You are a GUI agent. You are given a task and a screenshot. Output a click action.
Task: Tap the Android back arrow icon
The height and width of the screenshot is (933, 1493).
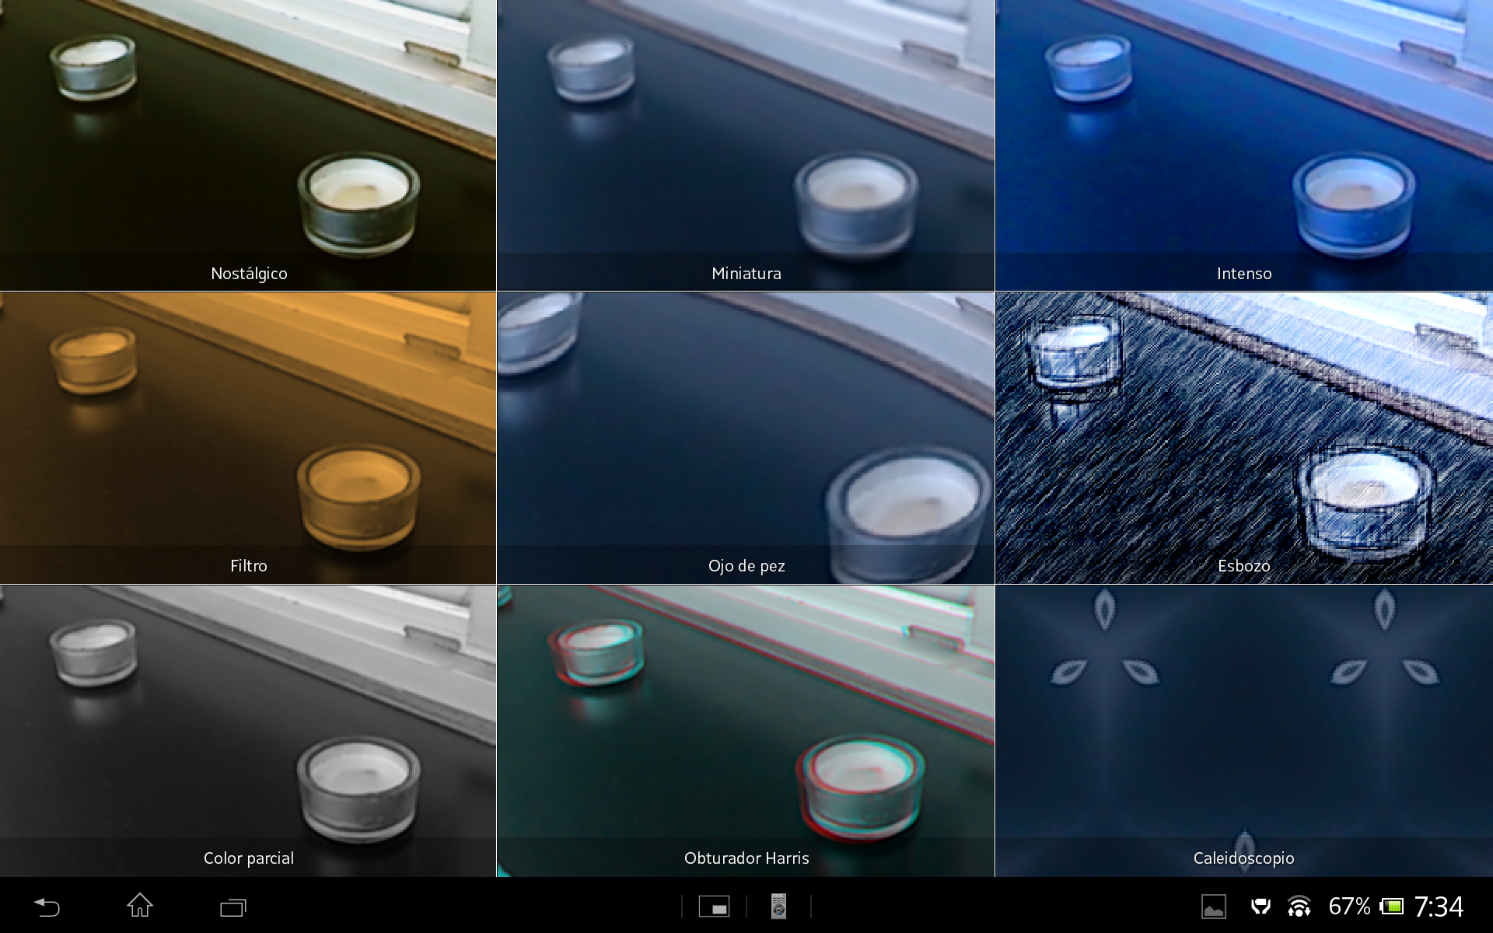[47, 907]
